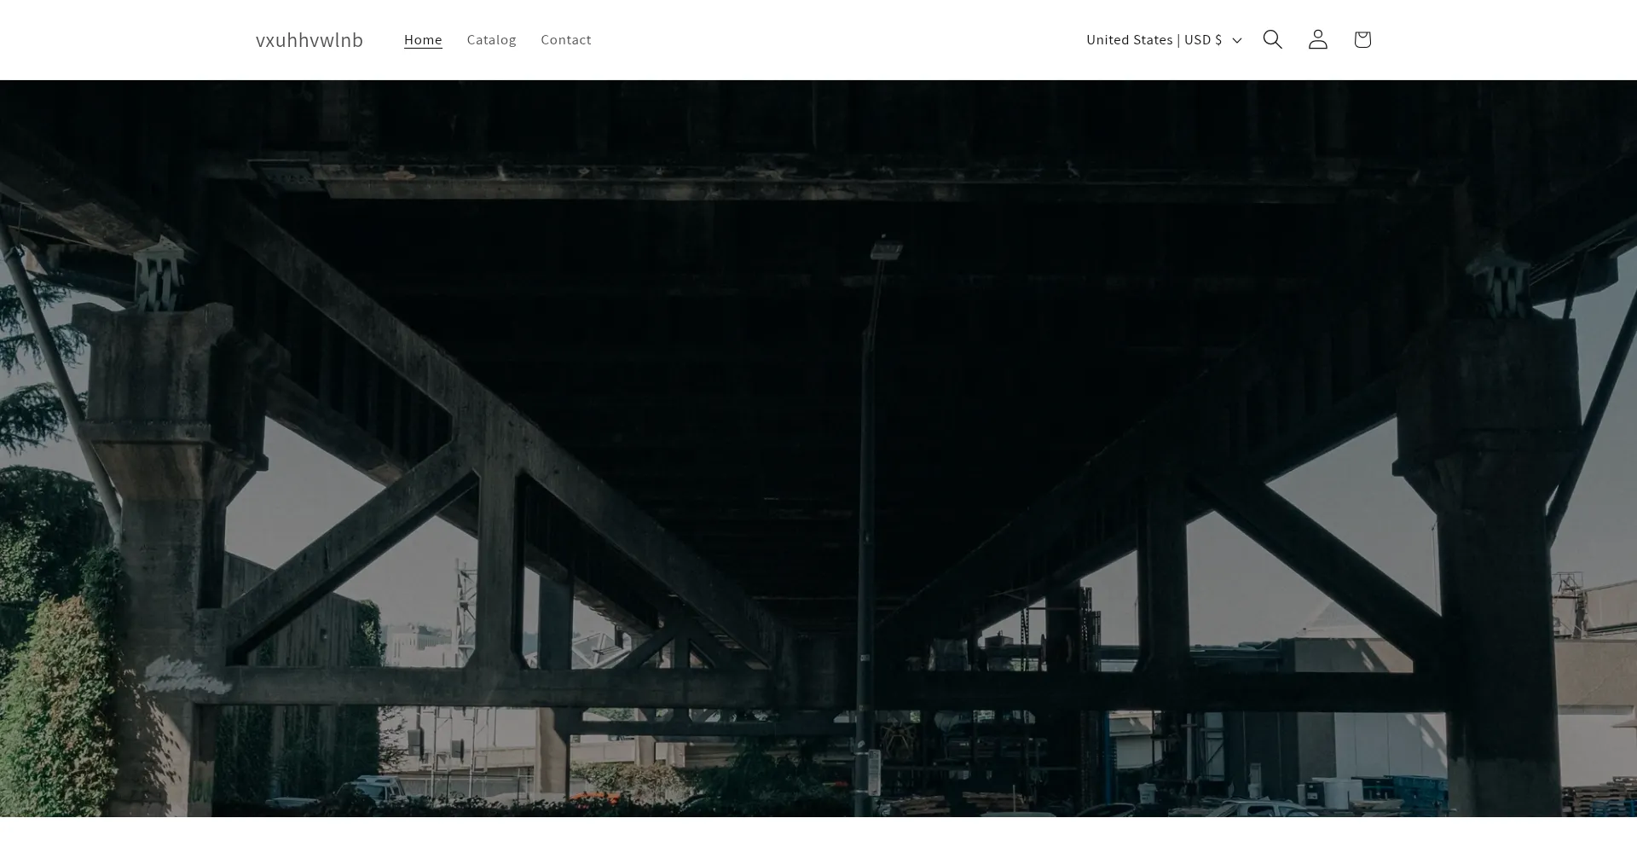The height and width of the screenshot is (847, 1637).
Task: Open the shopping cart bag icon
Action: (x=1362, y=39)
